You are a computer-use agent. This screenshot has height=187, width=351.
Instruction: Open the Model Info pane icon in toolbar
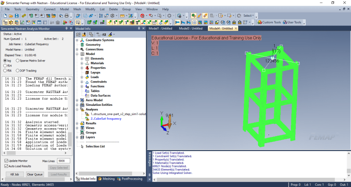5,22
